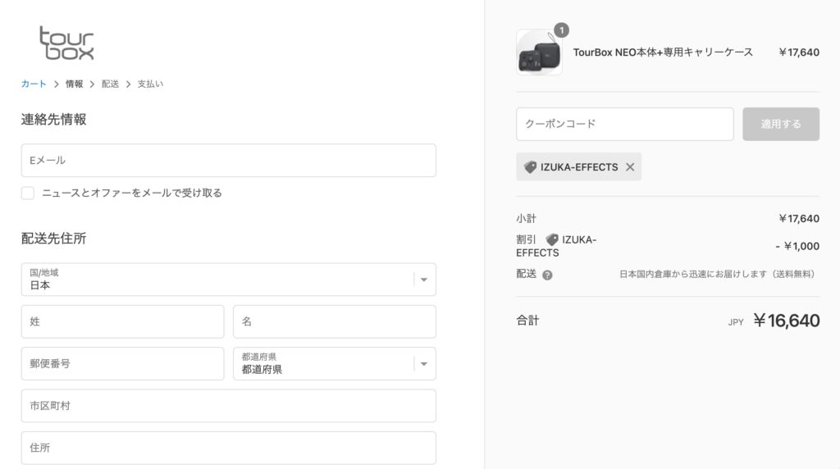Remove the IZUKA-EFFECTS coupon tag
Image resolution: width=840 pixels, height=469 pixels.
click(x=630, y=167)
